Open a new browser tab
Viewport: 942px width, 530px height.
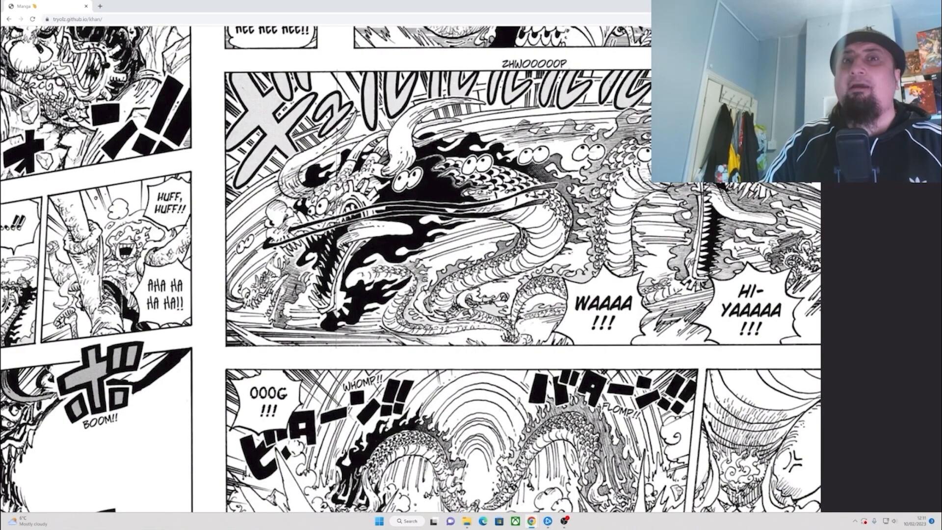pos(100,6)
